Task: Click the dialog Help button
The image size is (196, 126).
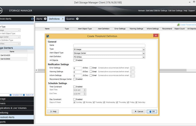Action: [53, 111]
